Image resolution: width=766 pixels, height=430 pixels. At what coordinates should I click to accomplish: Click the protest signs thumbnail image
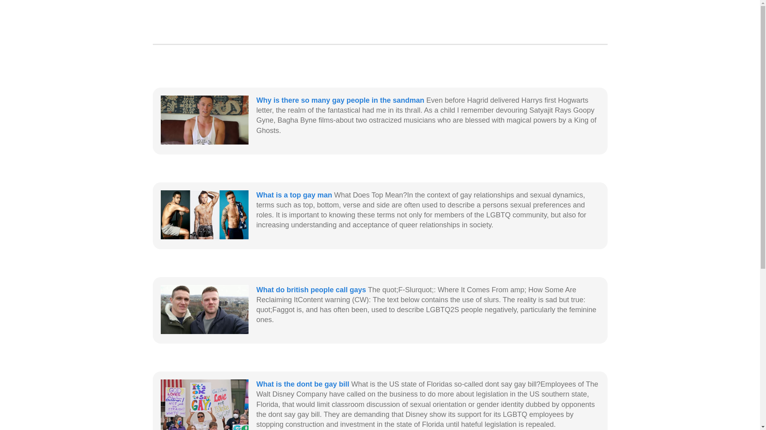[x=204, y=405]
